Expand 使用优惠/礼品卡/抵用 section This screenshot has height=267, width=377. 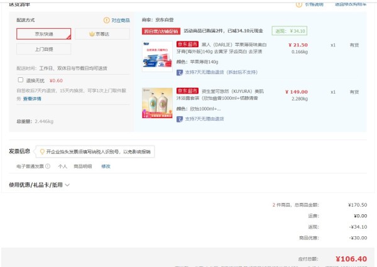click(x=39, y=185)
